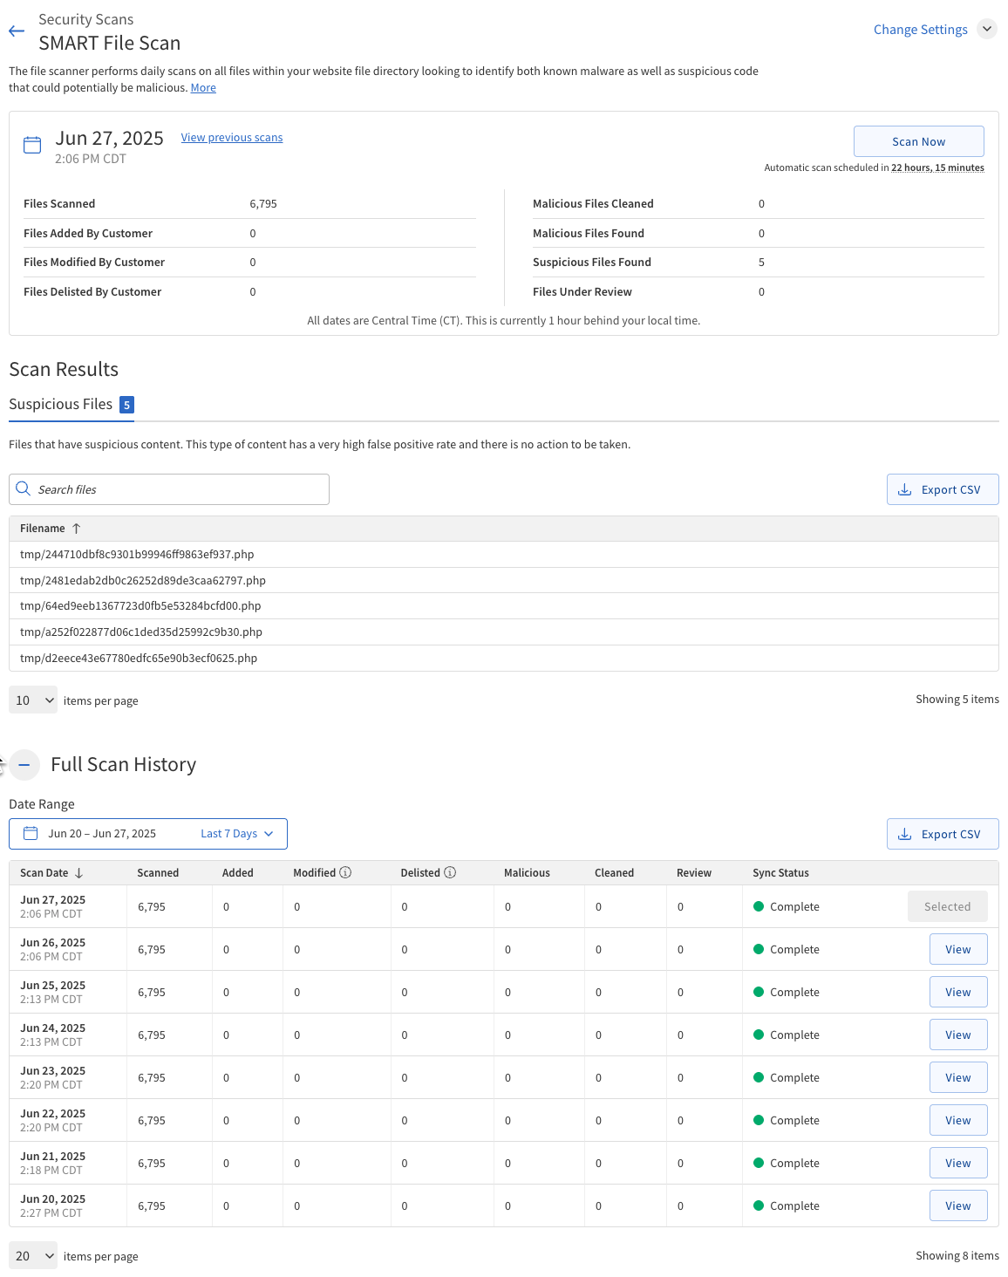Screen dimensions: 1008x1277
Task: Go back using the left arrow icon
Action: coord(17,31)
